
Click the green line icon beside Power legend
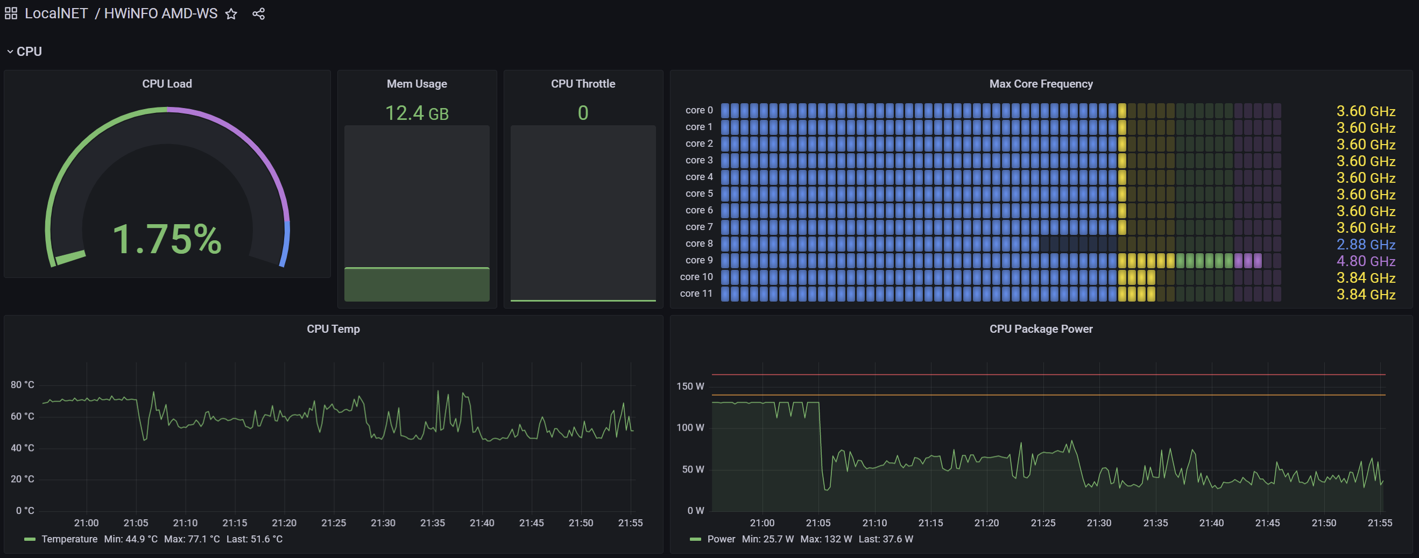coord(696,539)
